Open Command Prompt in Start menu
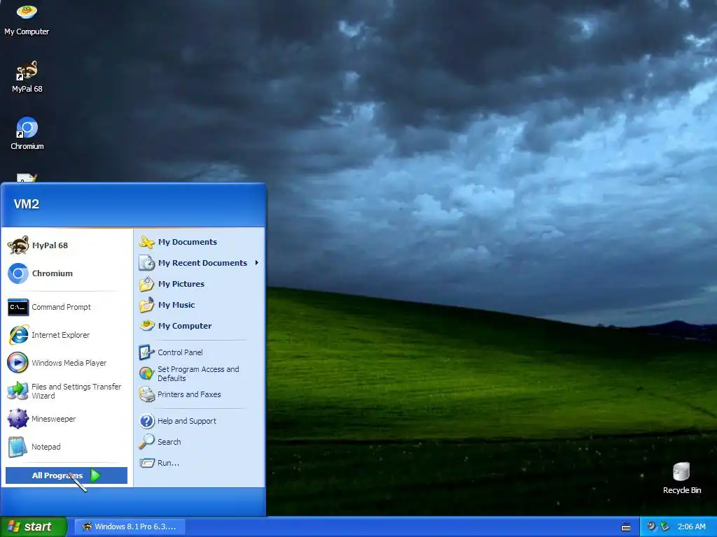717x537 pixels. coord(67,307)
